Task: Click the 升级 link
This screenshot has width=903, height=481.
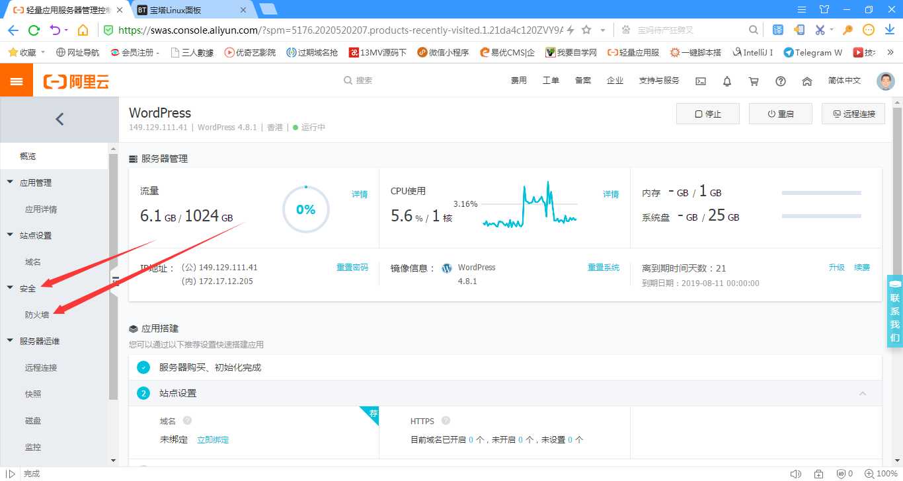Action: 837,268
